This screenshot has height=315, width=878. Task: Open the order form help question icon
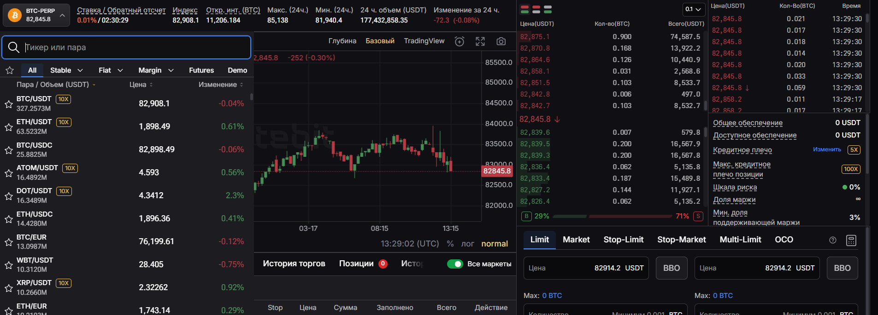tap(833, 240)
